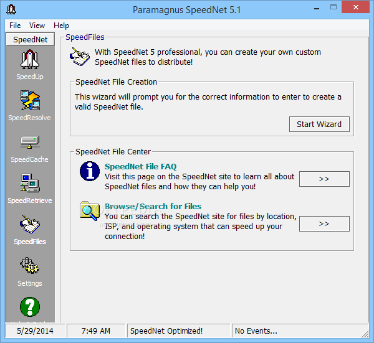The height and width of the screenshot is (343, 374).
Task: Maximize the Paramagnus SpeedNet window
Action: coord(333,7)
